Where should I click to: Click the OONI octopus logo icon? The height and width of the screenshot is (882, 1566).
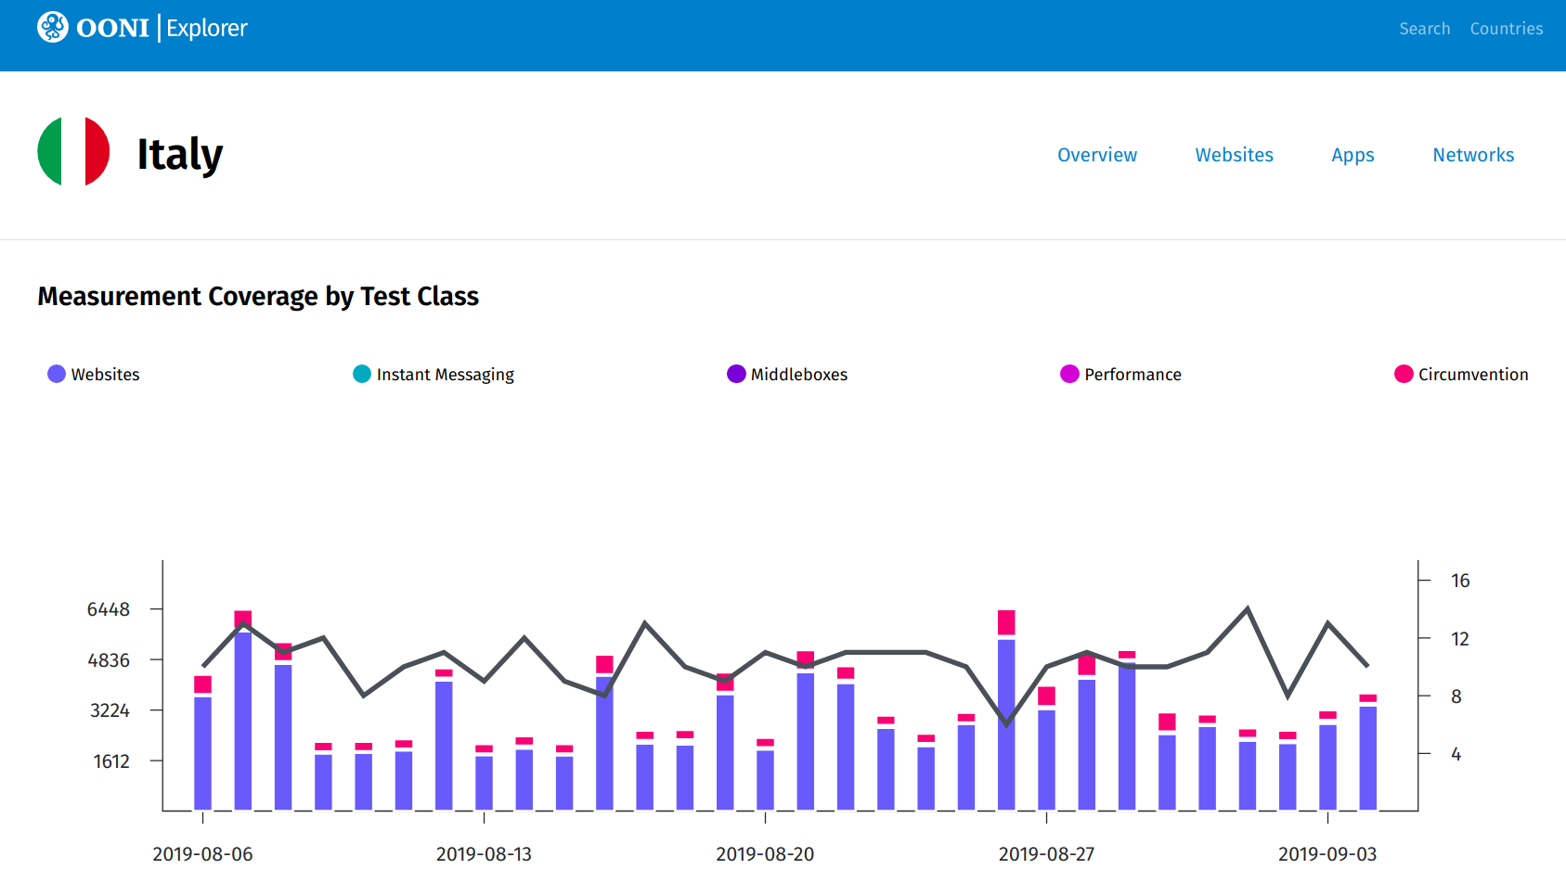tap(53, 28)
